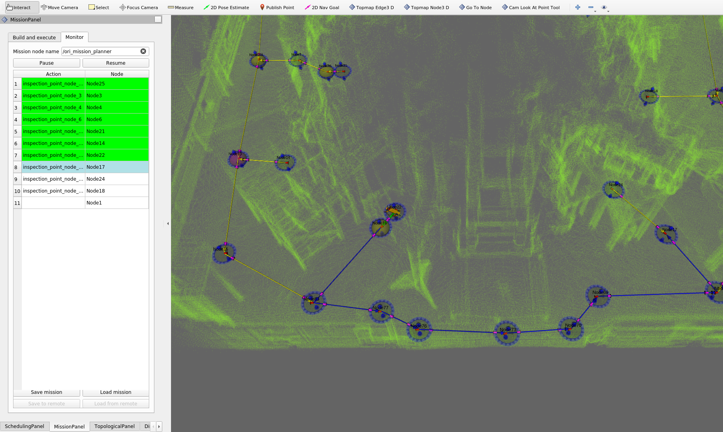Image resolution: width=723 pixels, height=432 pixels.
Task: Activate the Go To Node tool
Action: 475,7
